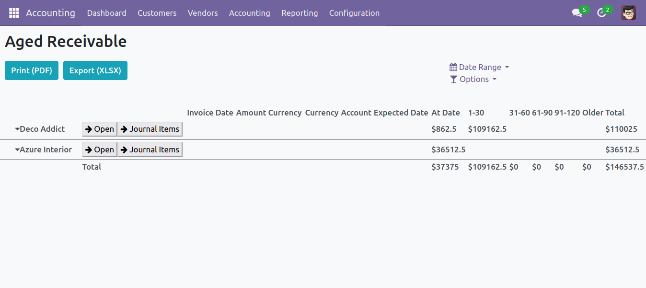
Task: Click the arrow icon on Deco Addict Open
Action: tap(89, 129)
